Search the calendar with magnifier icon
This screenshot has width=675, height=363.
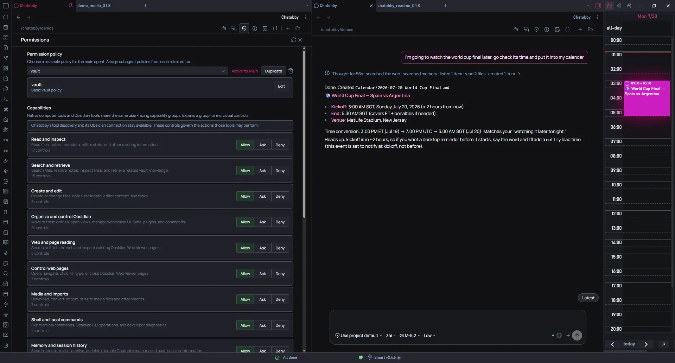(664, 344)
